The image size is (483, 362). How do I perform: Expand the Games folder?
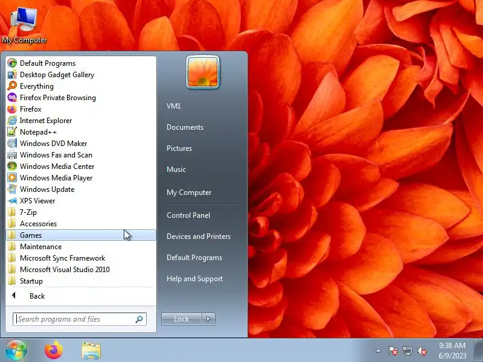81,235
